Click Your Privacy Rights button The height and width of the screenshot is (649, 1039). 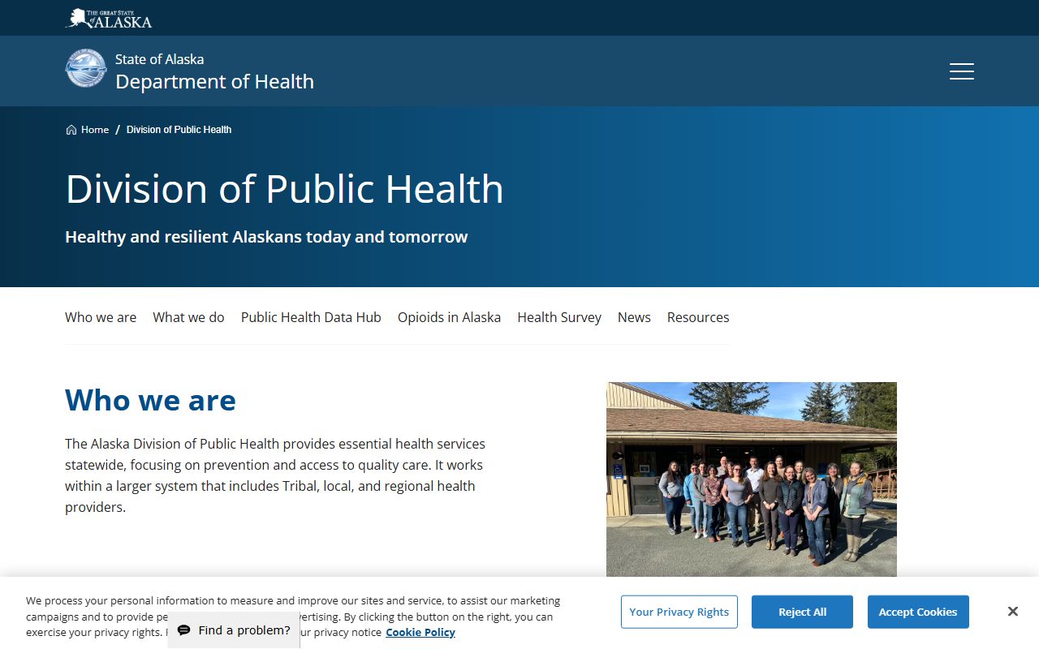point(679,612)
